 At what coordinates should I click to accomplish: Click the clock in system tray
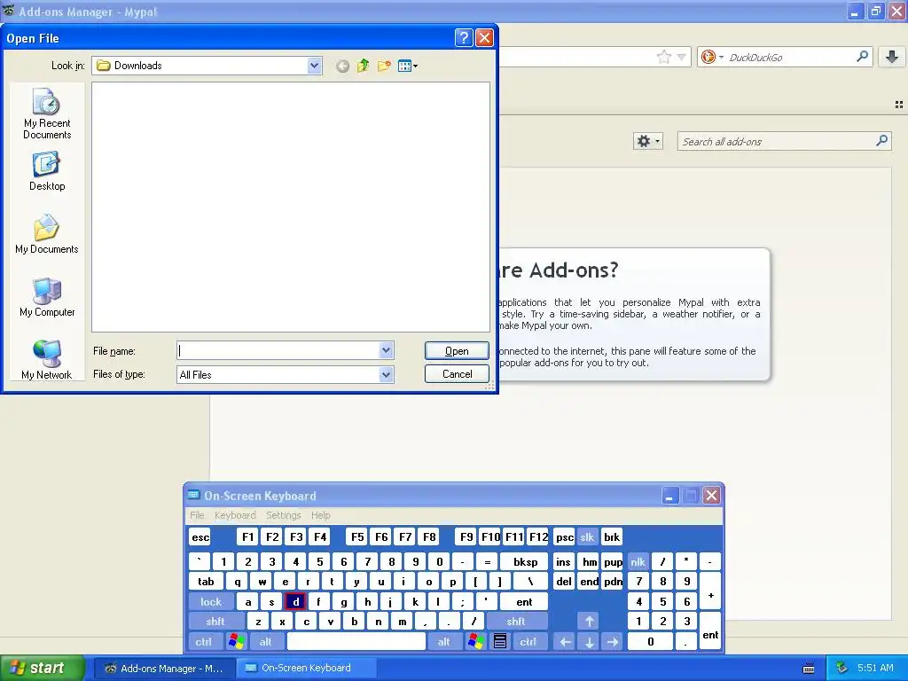coord(875,668)
